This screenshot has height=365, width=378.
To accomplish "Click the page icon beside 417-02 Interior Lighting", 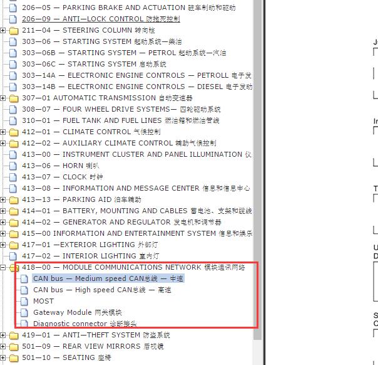I will pos(13,256).
